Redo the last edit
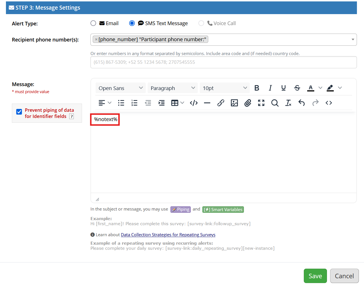This screenshot has height=287, width=364. [315, 103]
